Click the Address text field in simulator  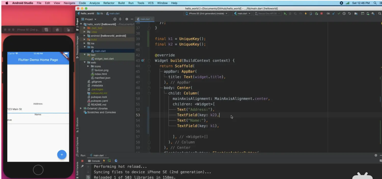[38, 109]
